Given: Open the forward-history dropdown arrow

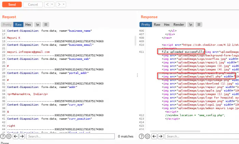Looking at the screenshot, I should pos(63,5).
